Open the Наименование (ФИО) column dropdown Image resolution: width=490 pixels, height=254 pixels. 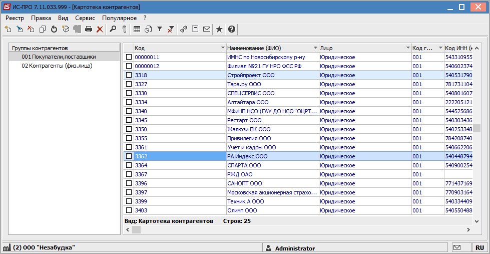pyautogui.click(x=315, y=48)
